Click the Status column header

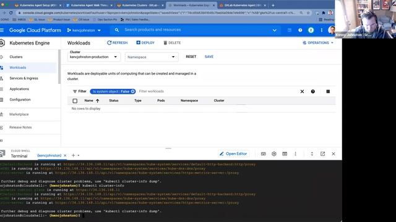tap(114, 101)
